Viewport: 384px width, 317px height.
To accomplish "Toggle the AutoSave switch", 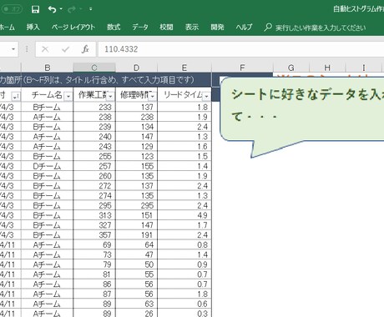I will [x=11, y=9].
